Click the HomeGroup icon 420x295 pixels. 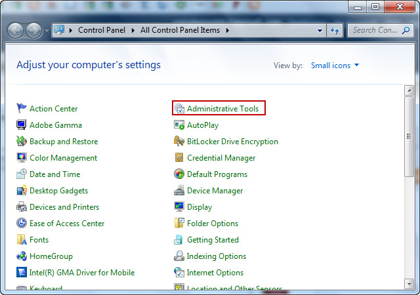point(22,256)
